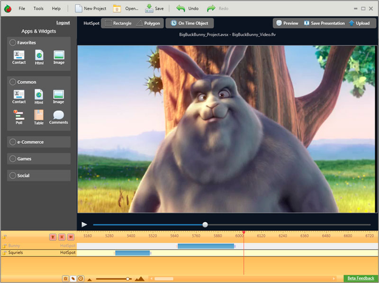379x283 pixels.
Task: Click the Open folder icon
Action: 117,9
